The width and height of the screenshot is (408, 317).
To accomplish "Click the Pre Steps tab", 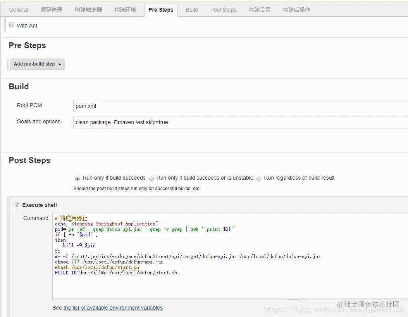I will pos(161,10).
